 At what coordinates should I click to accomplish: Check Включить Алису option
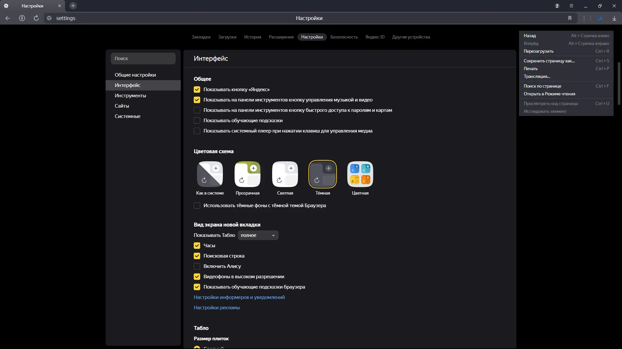coord(197,266)
